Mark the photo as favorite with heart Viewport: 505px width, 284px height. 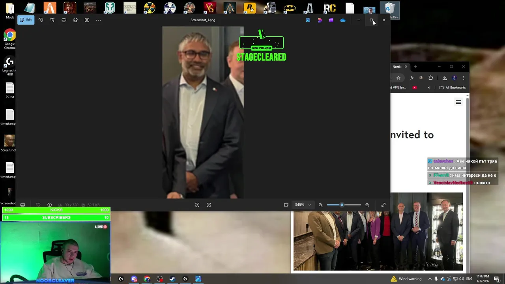[38, 205]
